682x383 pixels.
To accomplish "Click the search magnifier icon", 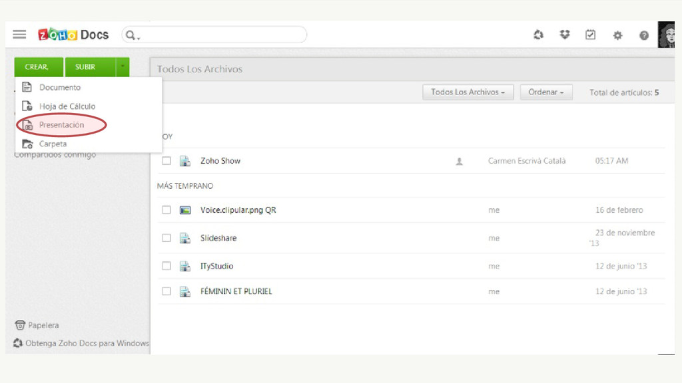I will point(130,35).
